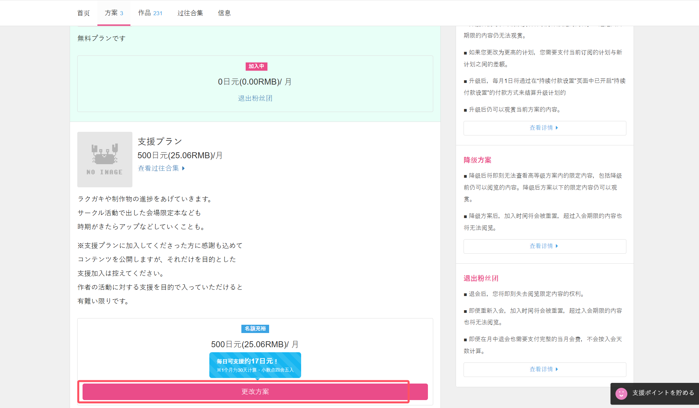699x408 pixels.
Task: Click the NO IMAGE crab thumbnail
Action: click(x=105, y=160)
